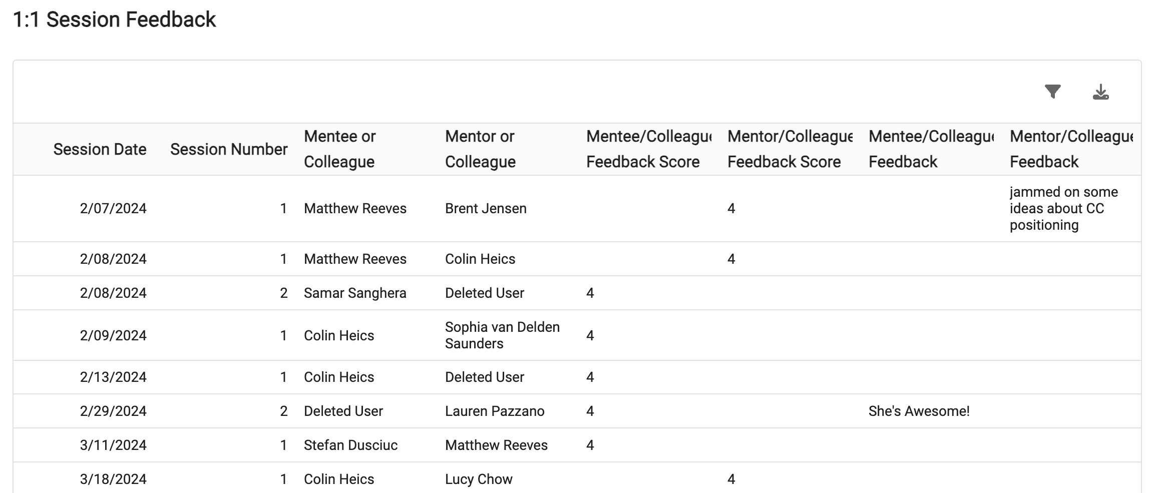Viewport: 1155px width, 493px height.
Task: Download the session feedback table
Action: click(1100, 92)
